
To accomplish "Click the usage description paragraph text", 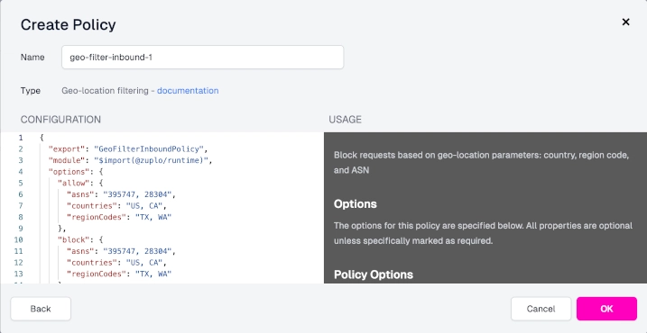I will pos(481,163).
